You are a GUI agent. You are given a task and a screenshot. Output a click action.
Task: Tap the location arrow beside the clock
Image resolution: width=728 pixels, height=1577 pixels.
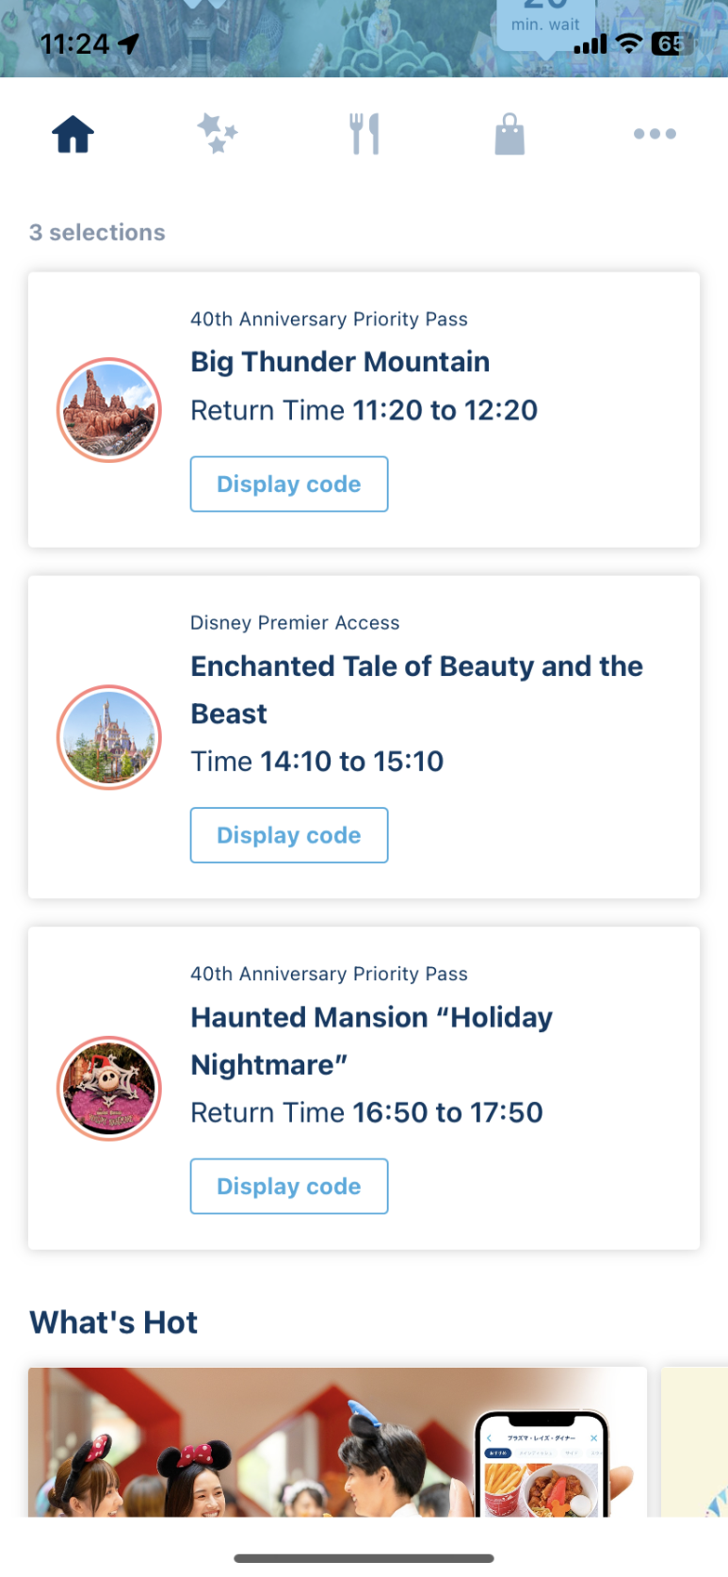tap(129, 43)
